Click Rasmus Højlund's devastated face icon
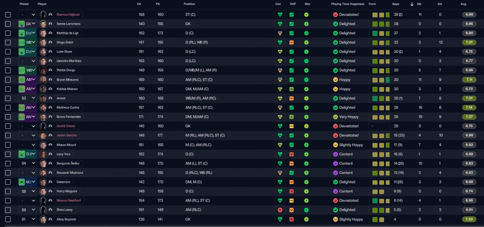 [335, 15]
